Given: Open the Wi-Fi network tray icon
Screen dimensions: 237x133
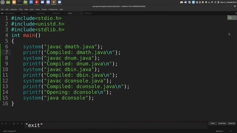Looking at the screenshot, I should click(x=212, y=2).
